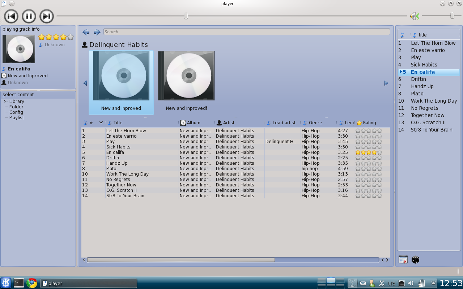Browse albums with the right triangle arrow

point(386,83)
